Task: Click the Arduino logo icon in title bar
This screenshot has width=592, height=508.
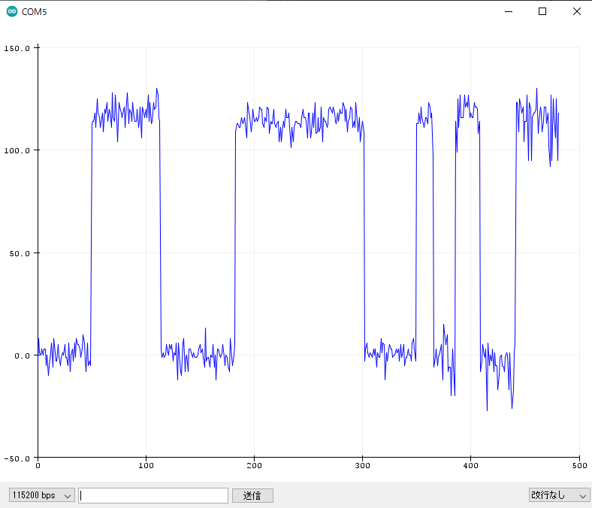Action: (11, 11)
